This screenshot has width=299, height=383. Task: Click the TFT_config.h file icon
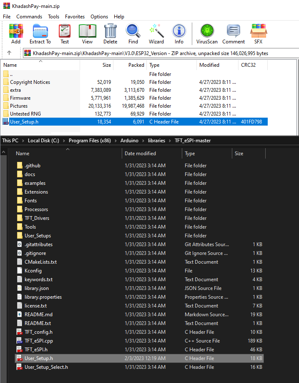tap(20, 332)
